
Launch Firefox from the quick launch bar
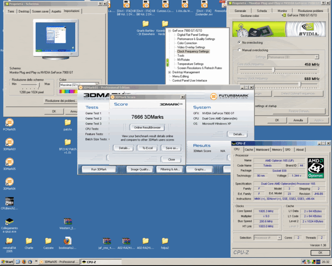pos(24,262)
